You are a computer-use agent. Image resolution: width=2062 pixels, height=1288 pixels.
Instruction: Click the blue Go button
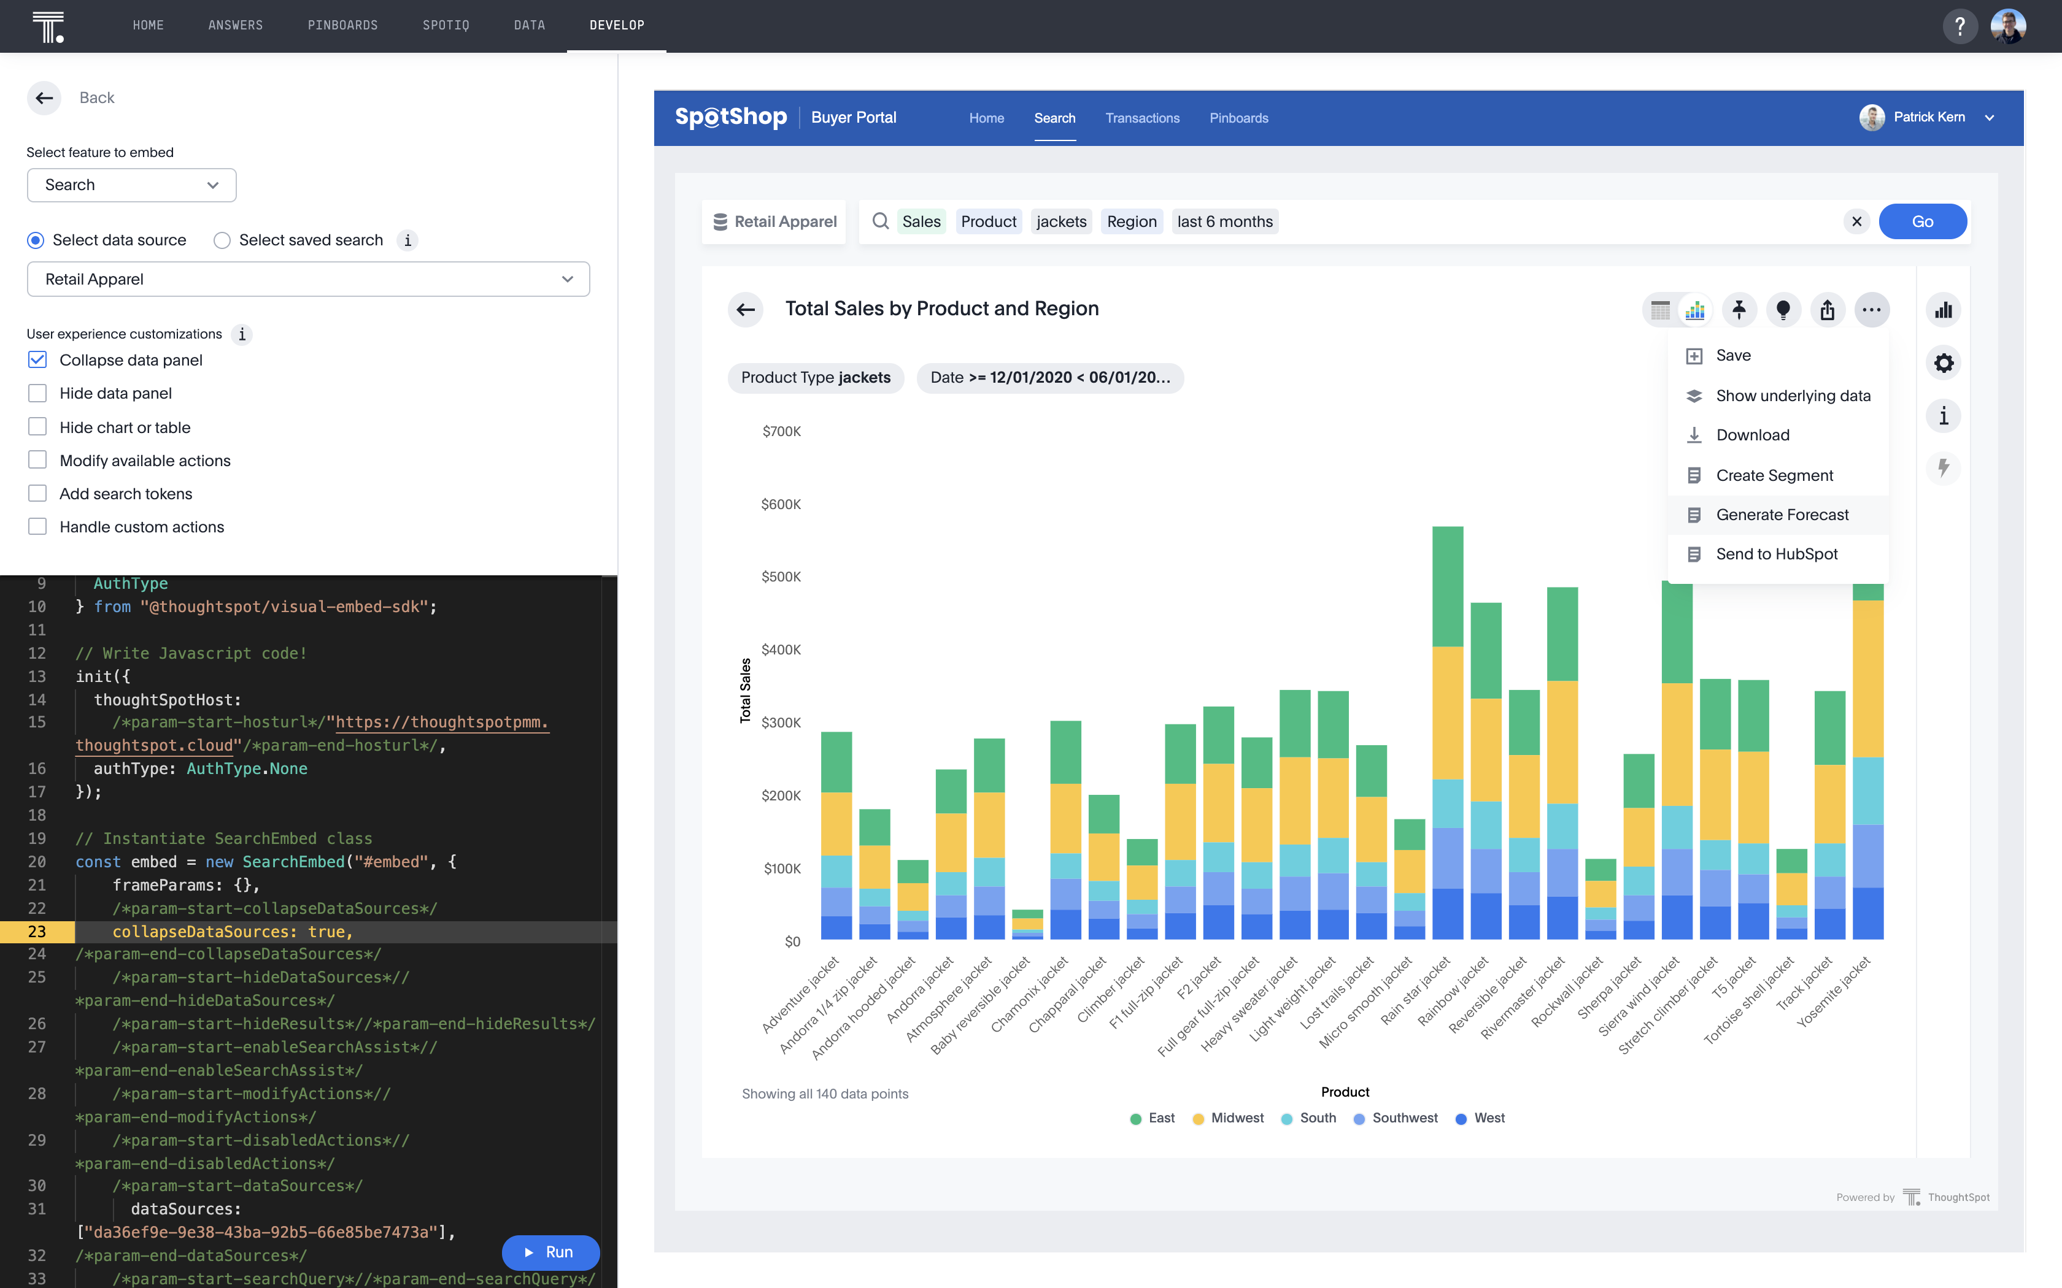click(1922, 221)
